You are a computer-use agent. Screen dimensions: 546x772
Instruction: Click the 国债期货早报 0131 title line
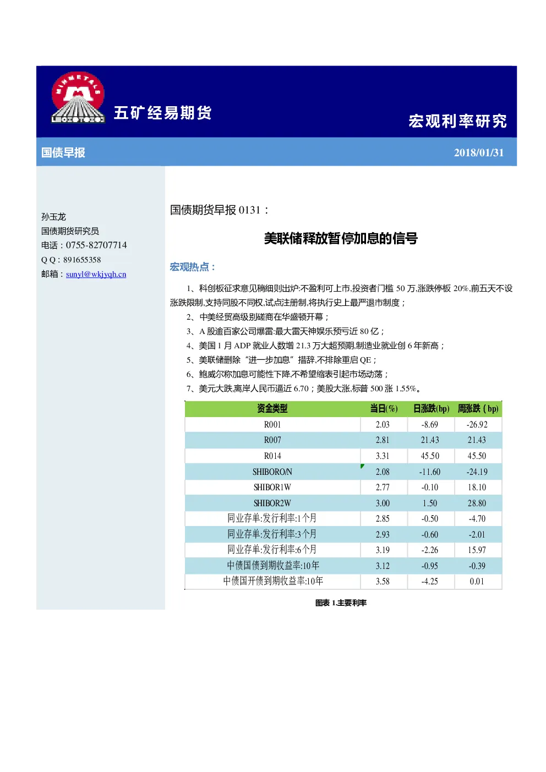coord(219,210)
